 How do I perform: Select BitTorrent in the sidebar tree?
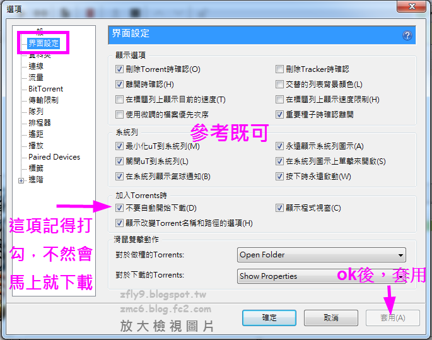(x=46, y=89)
